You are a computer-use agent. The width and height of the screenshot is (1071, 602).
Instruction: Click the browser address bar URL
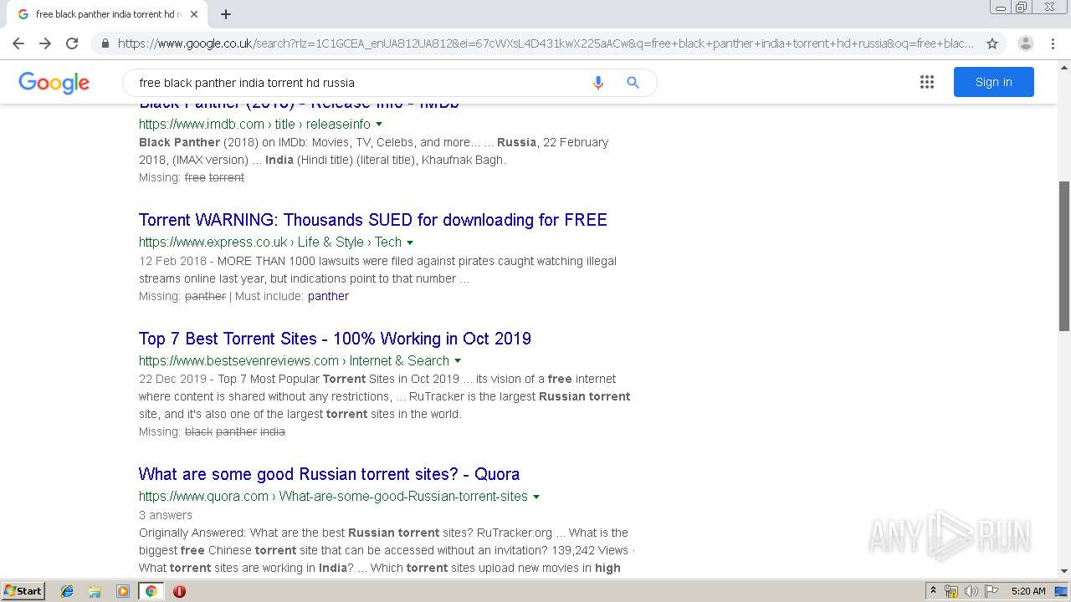click(546, 43)
